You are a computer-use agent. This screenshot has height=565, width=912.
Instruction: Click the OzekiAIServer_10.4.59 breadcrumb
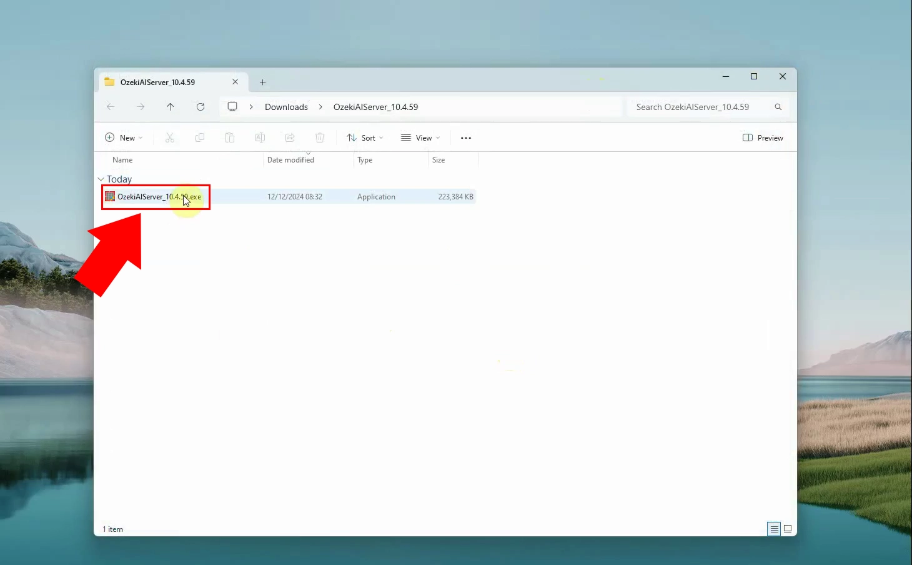point(375,107)
